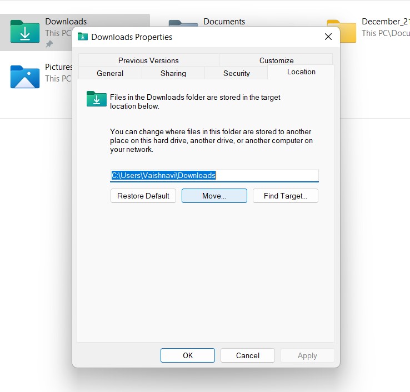Screen dimensions: 410x392
Task: Click the pin icon under Downloads
Action: pyautogui.click(x=49, y=44)
